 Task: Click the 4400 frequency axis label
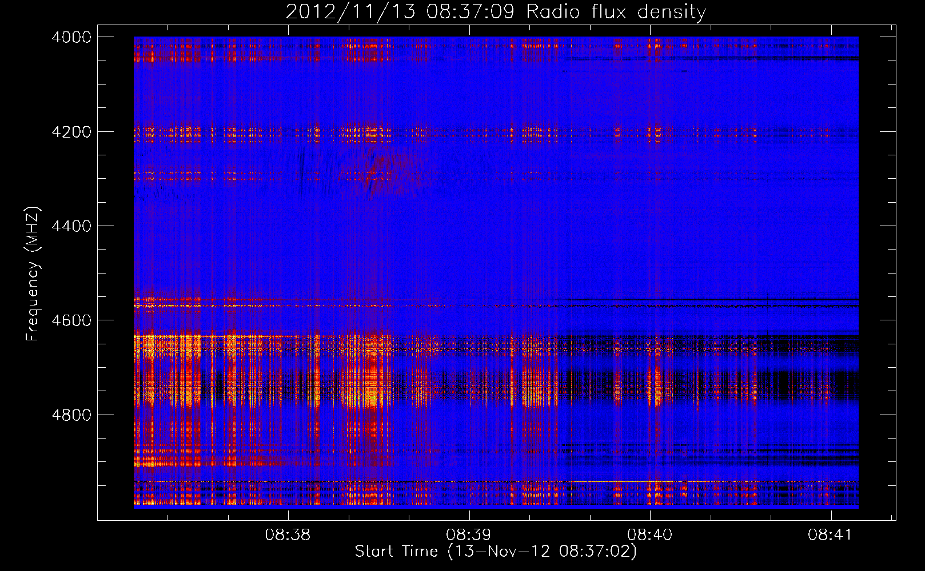(71, 226)
